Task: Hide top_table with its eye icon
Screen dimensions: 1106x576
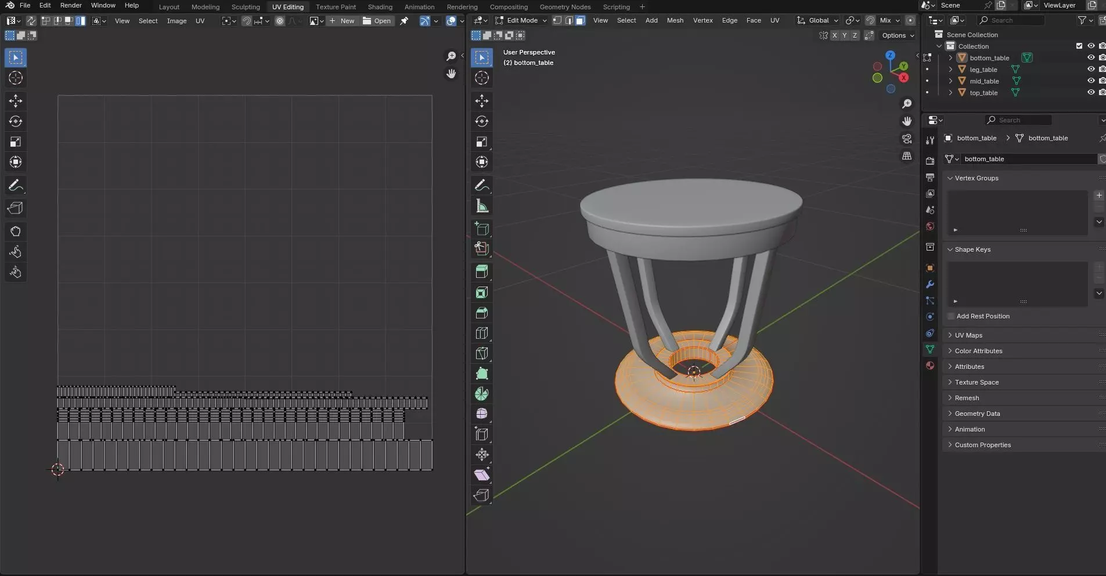Action: tap(1091, 92)
